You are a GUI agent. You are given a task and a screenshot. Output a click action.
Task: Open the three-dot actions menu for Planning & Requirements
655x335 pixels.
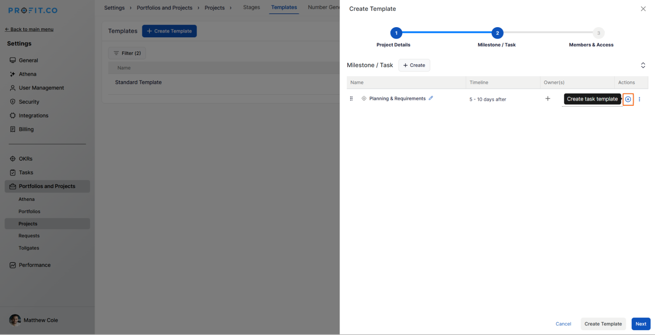pos(639,99)
